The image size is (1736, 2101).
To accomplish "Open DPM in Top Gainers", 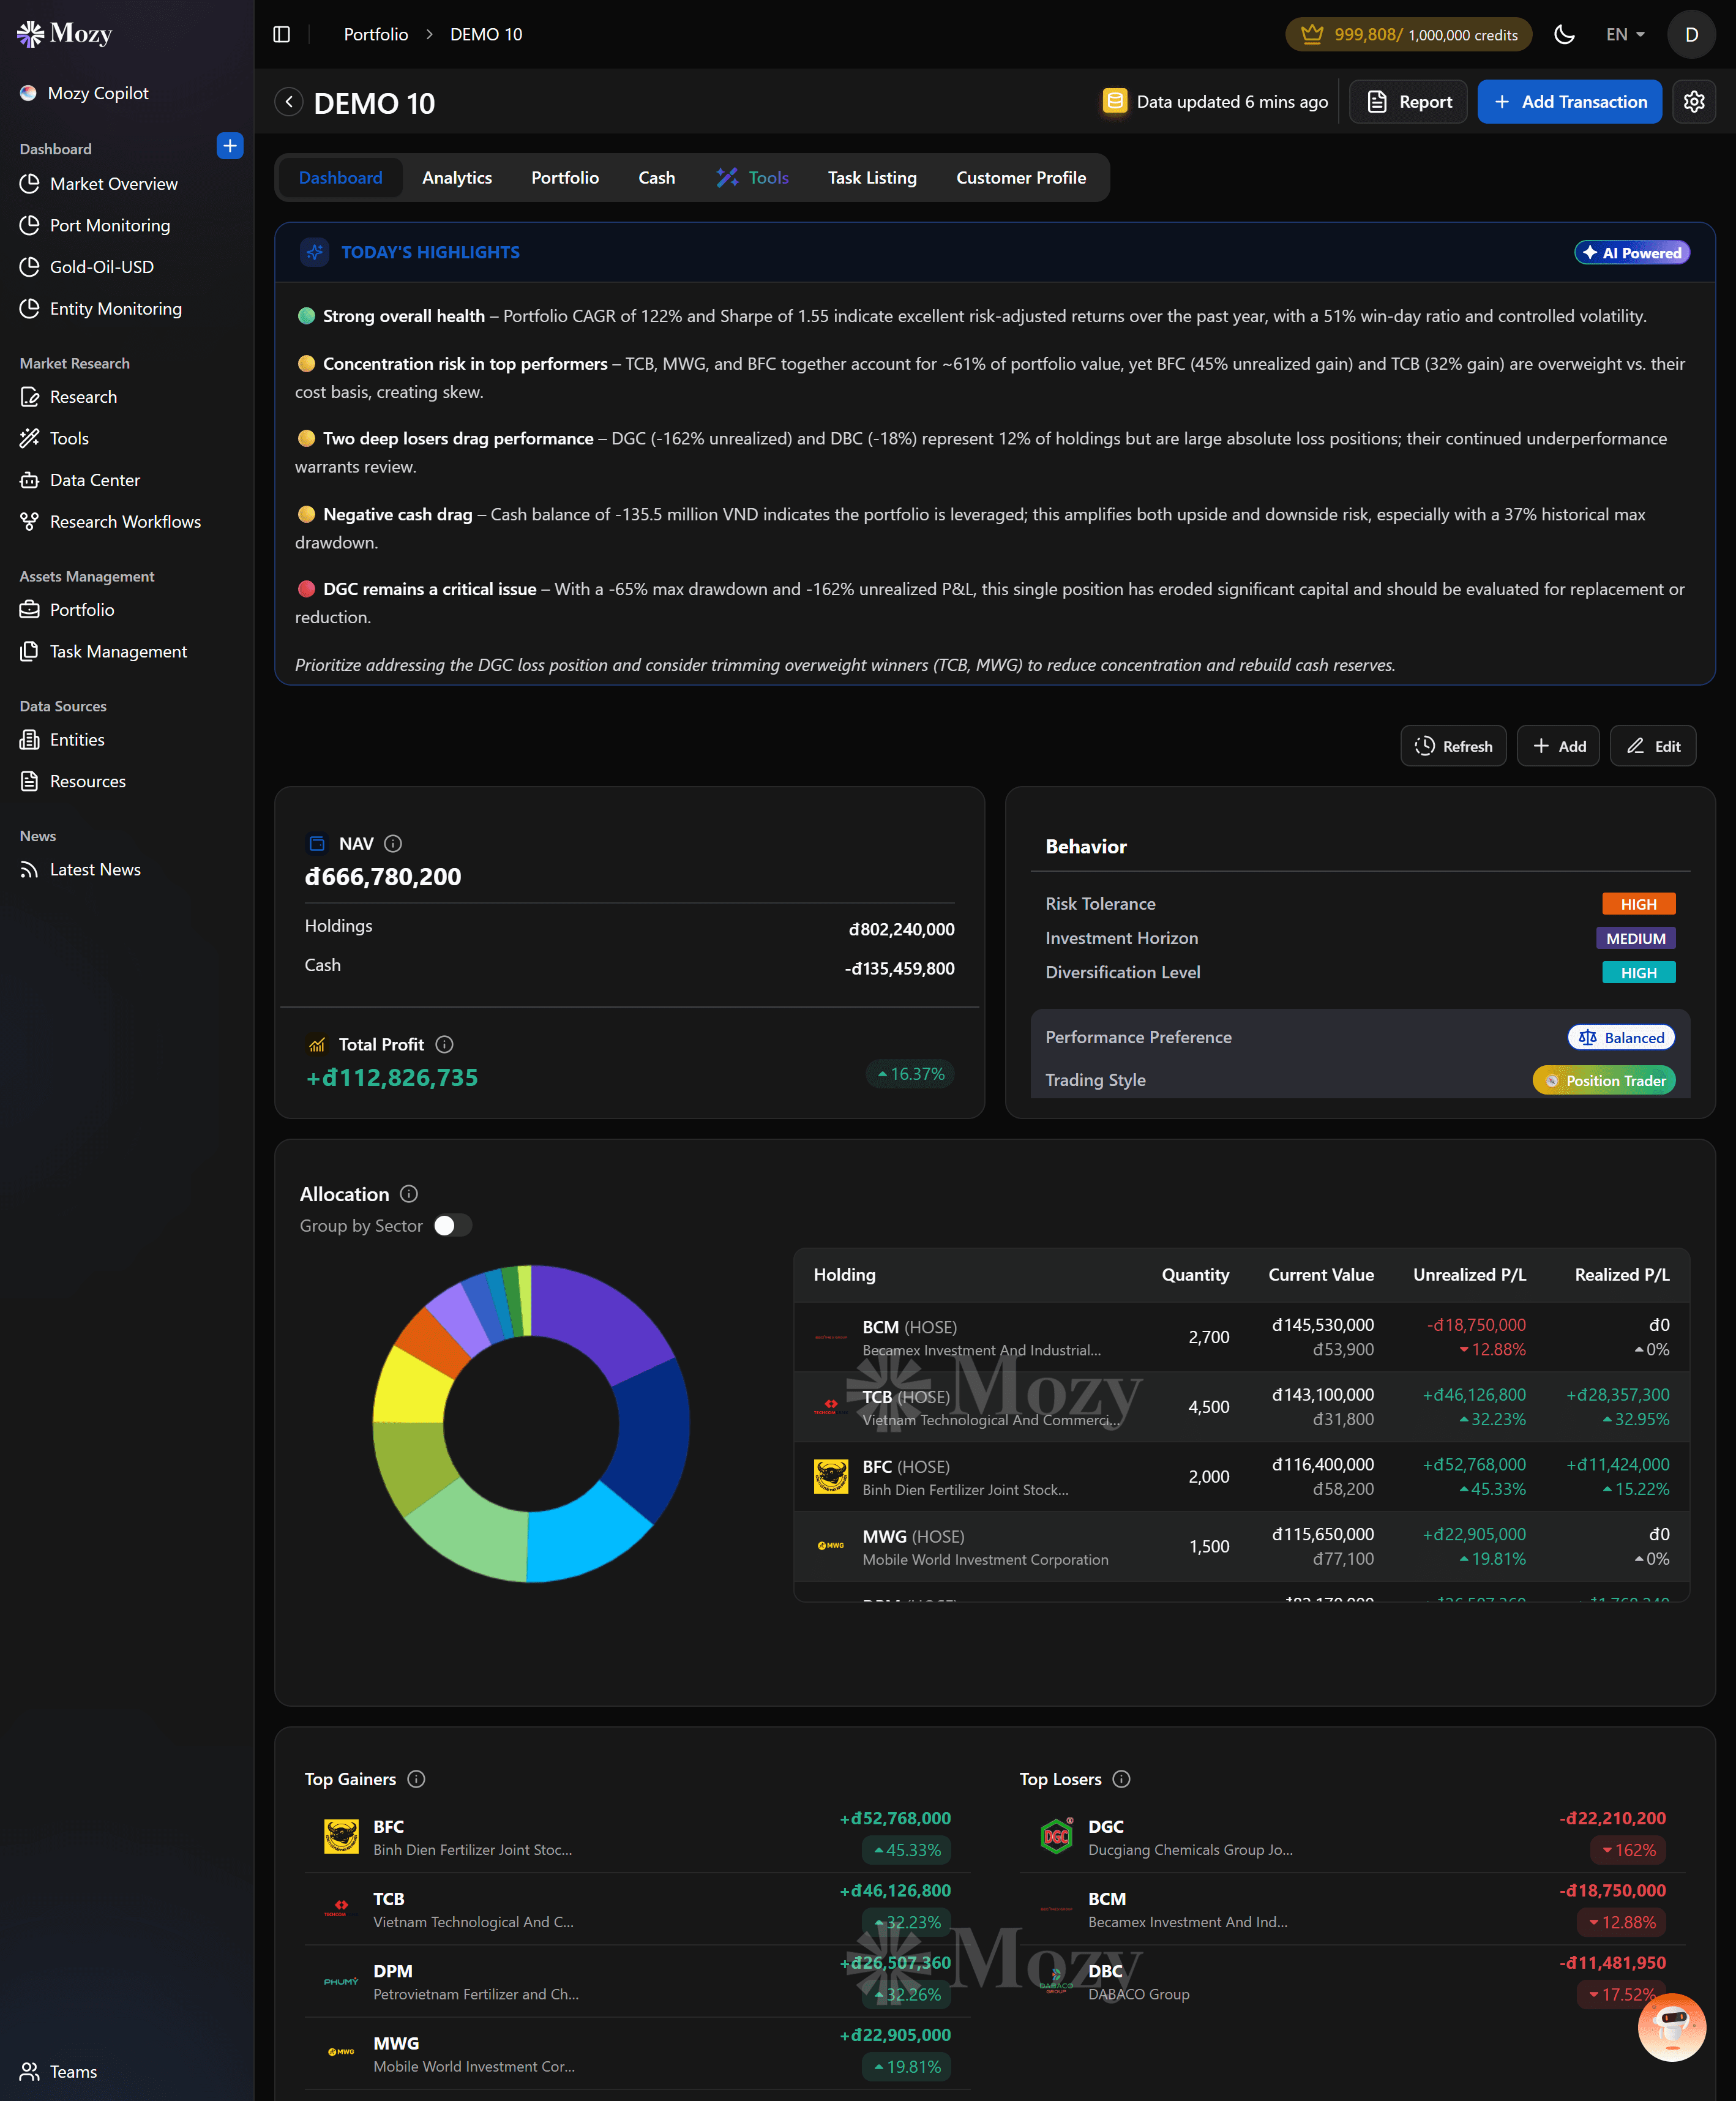I will pos(637,1981).
